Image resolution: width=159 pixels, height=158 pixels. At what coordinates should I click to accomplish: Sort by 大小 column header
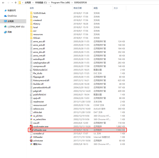click(116, 8)
